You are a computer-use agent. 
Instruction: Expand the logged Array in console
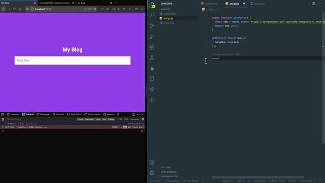pos(6,124)
